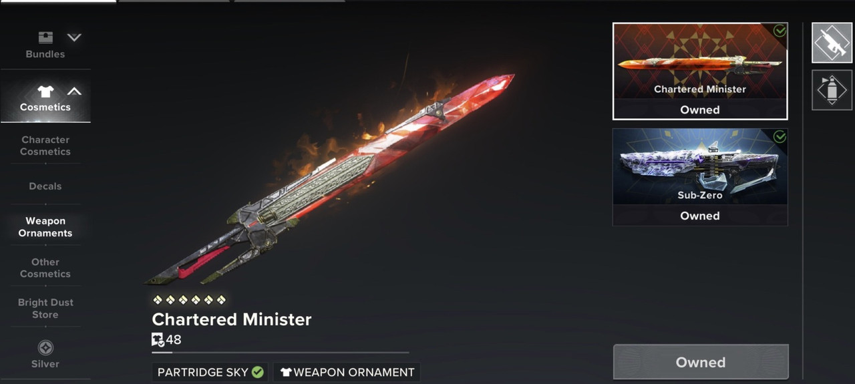Image resolution: width=855 pixels, height=384 pixels.
Task: Open the Silver currency icon
Action: tap(45, 348)
